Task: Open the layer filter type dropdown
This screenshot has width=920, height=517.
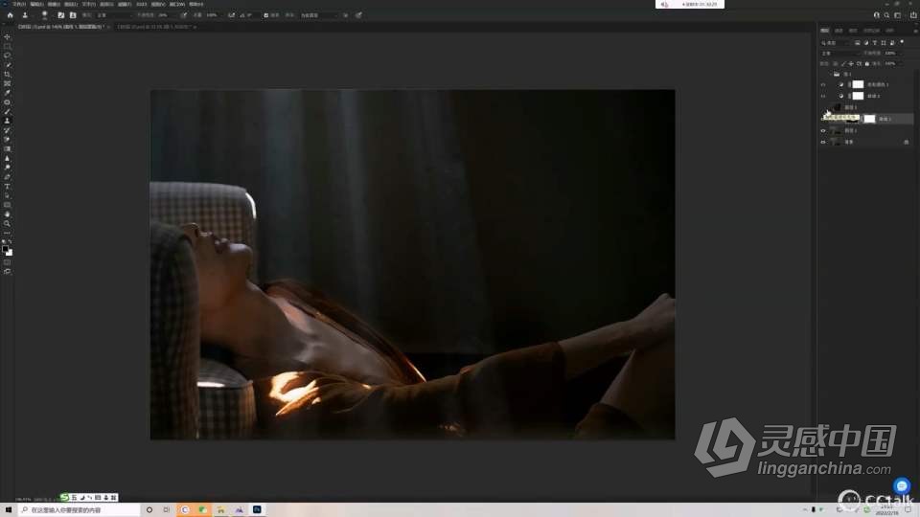Action: (x=835, y=43)
